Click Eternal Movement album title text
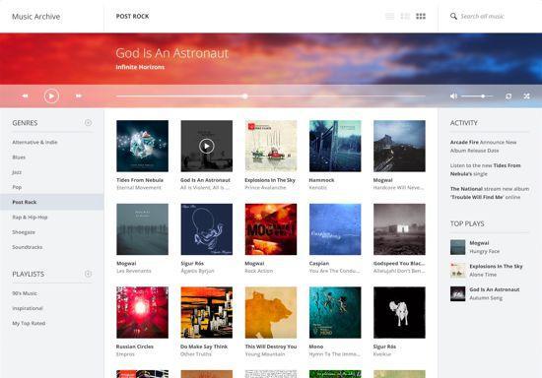 [x=139, y=187]
